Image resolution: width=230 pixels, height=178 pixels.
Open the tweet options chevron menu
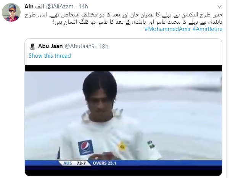click(x=219, y=6)
